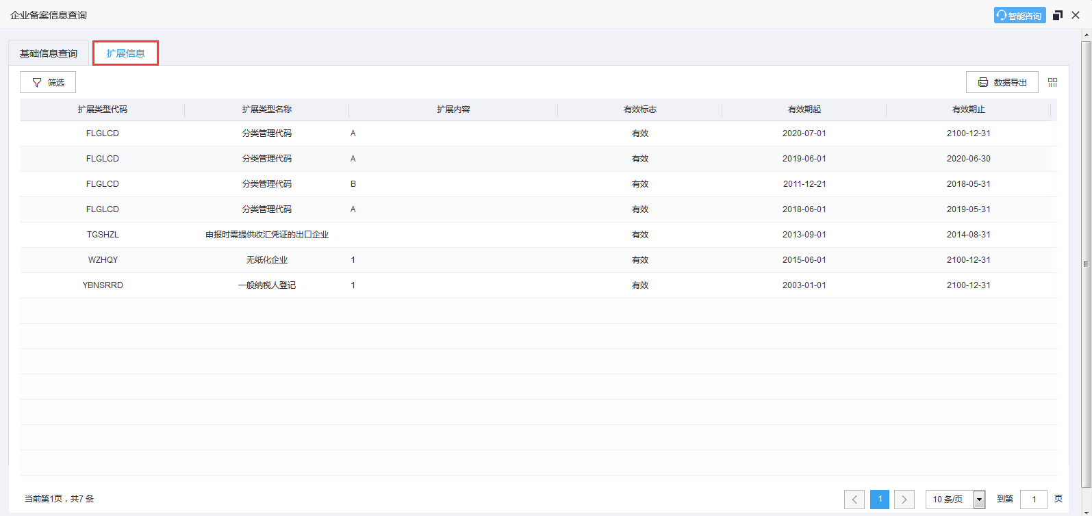Viewport: 1092px width, 516px height.
Task: Click the 2003-01-01 start date cell
Action: [804, 285]
